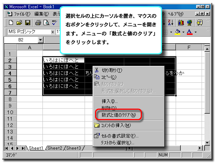
Task: Choose コピー(C) in context menu
Action: (129, 77)
